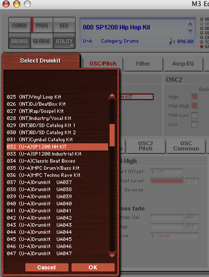Toggle the OSC2 High checkbox
Image resolution: width=209 pixels, height=277 pixels.
[194, 97]
